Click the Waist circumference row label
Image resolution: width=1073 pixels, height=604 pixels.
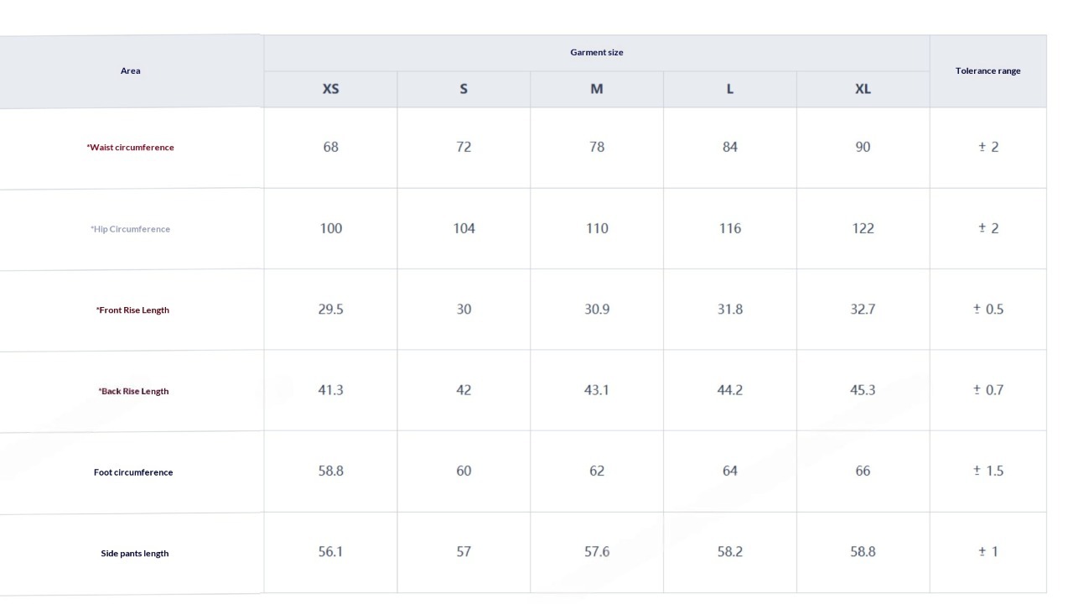[x=131, y=148]
